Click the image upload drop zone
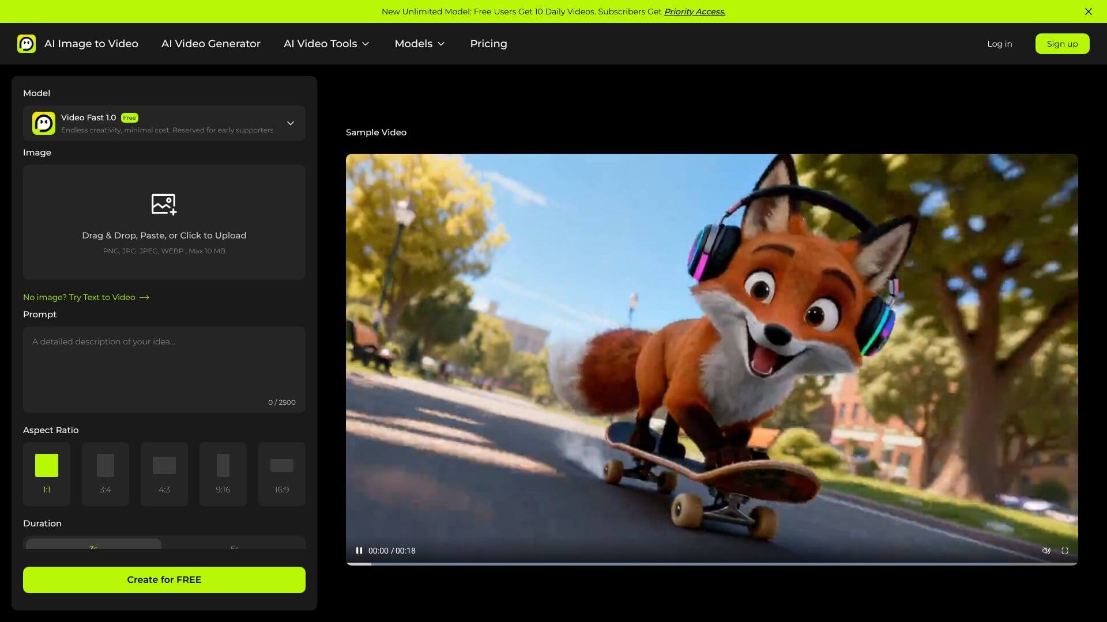Screen dimensions: 1107x622 pyautogui.click(x=164, y=222)
